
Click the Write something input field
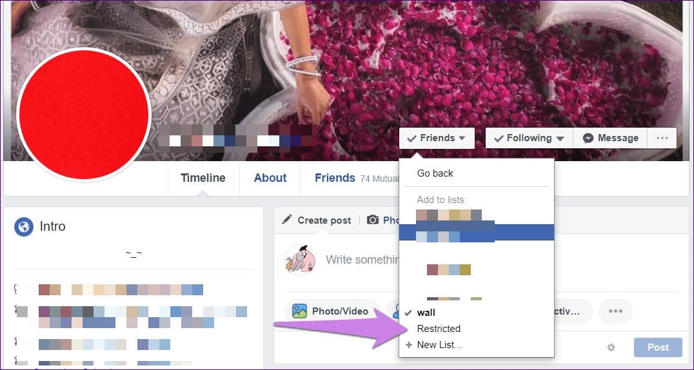coord(362,259)
